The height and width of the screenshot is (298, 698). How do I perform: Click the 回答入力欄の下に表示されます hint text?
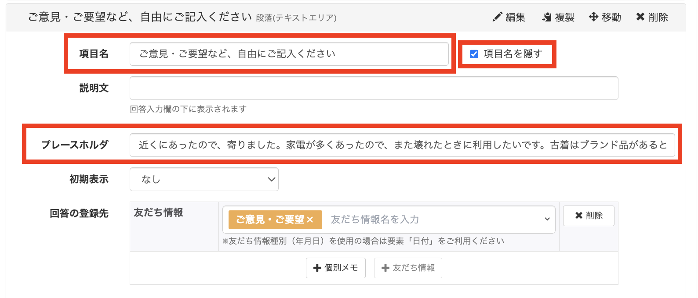tap(188, 109)
